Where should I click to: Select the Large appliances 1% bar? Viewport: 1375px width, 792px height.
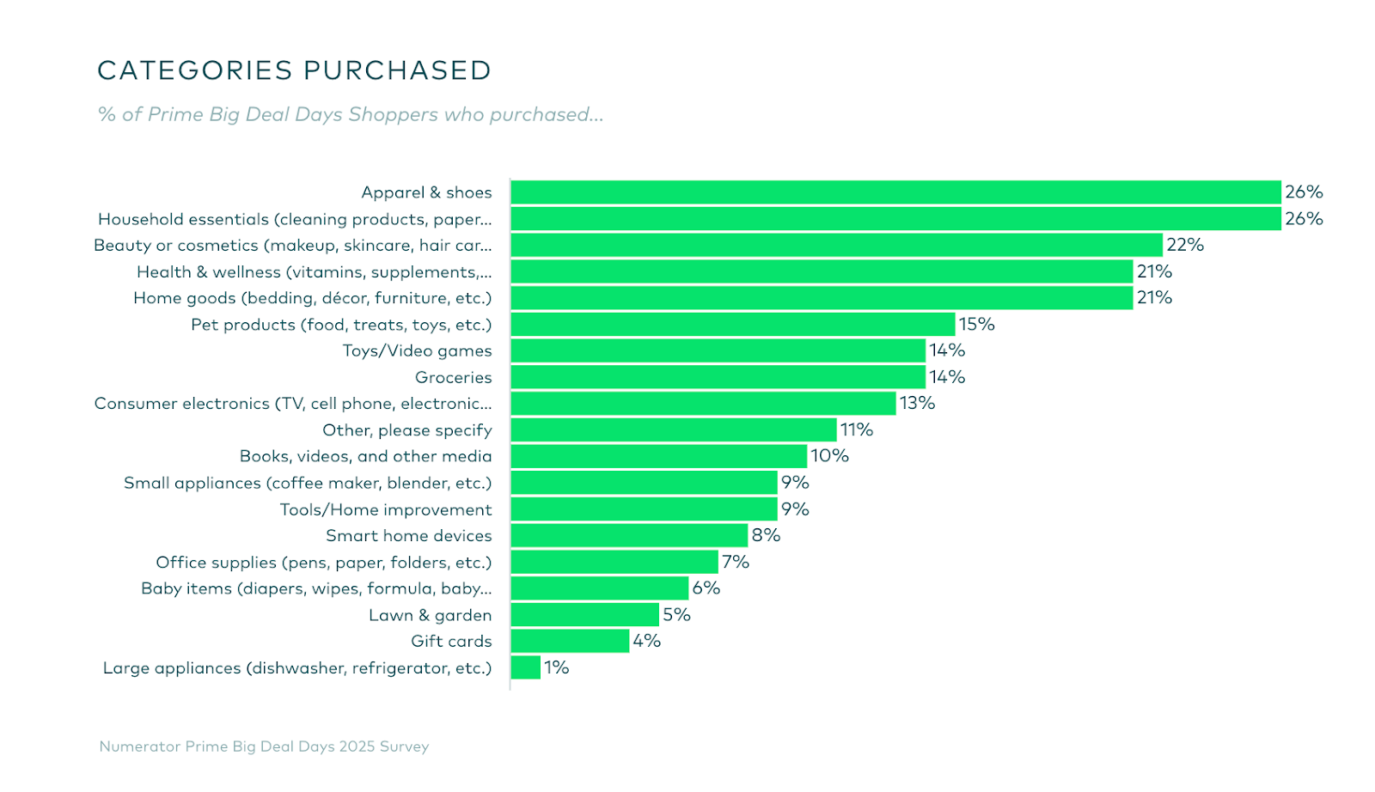pyautogui.click(x=525, y=667)
